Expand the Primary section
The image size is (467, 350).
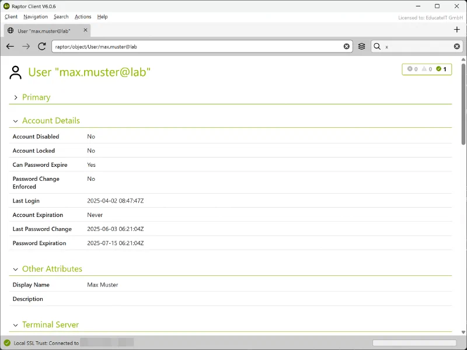click(x=16, y=97)
